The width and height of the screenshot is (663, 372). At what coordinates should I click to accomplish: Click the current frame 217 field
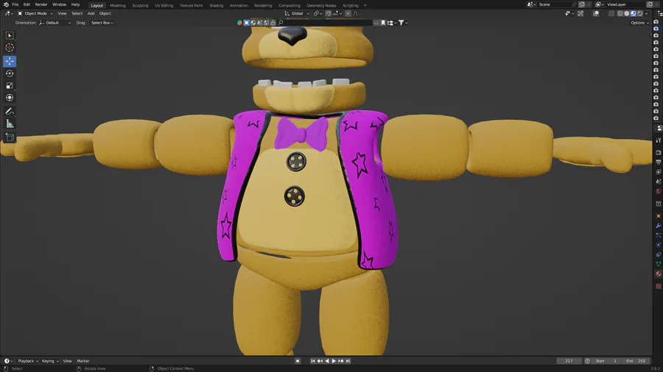click(x=569, y=361)
